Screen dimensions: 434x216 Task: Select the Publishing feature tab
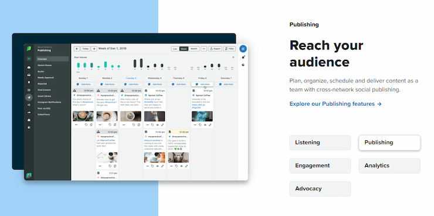coord(389,143)
